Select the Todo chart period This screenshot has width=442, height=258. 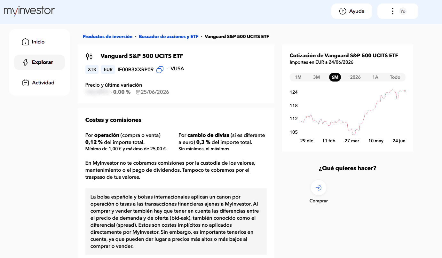point(395,77)
